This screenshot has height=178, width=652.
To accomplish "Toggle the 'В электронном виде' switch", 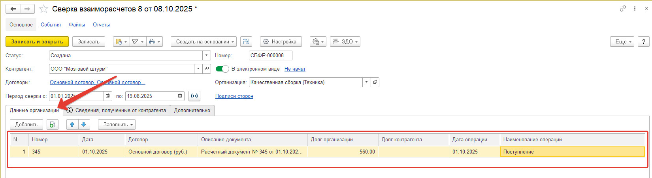I will pos(222,69).
